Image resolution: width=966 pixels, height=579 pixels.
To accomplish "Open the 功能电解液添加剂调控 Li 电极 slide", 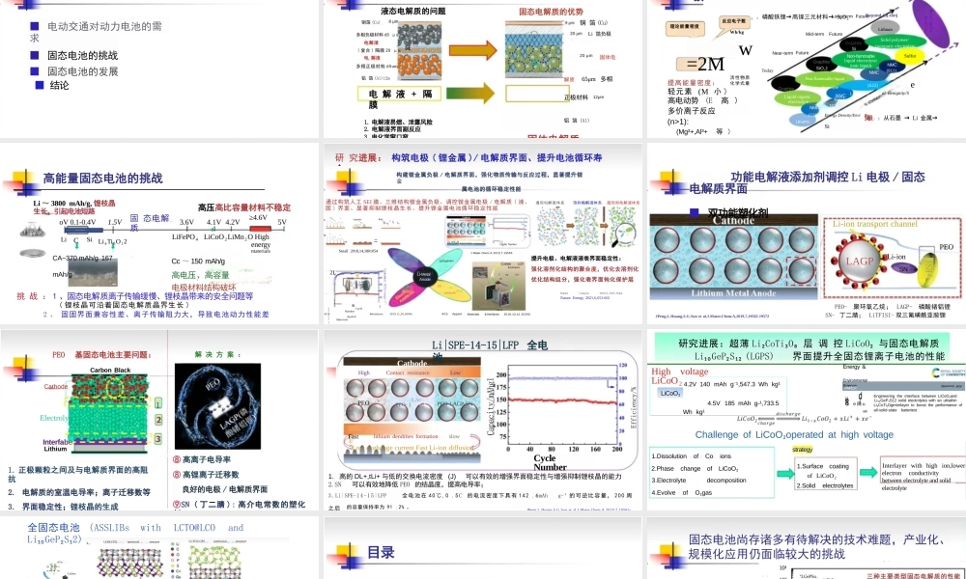I will point(807,234).
